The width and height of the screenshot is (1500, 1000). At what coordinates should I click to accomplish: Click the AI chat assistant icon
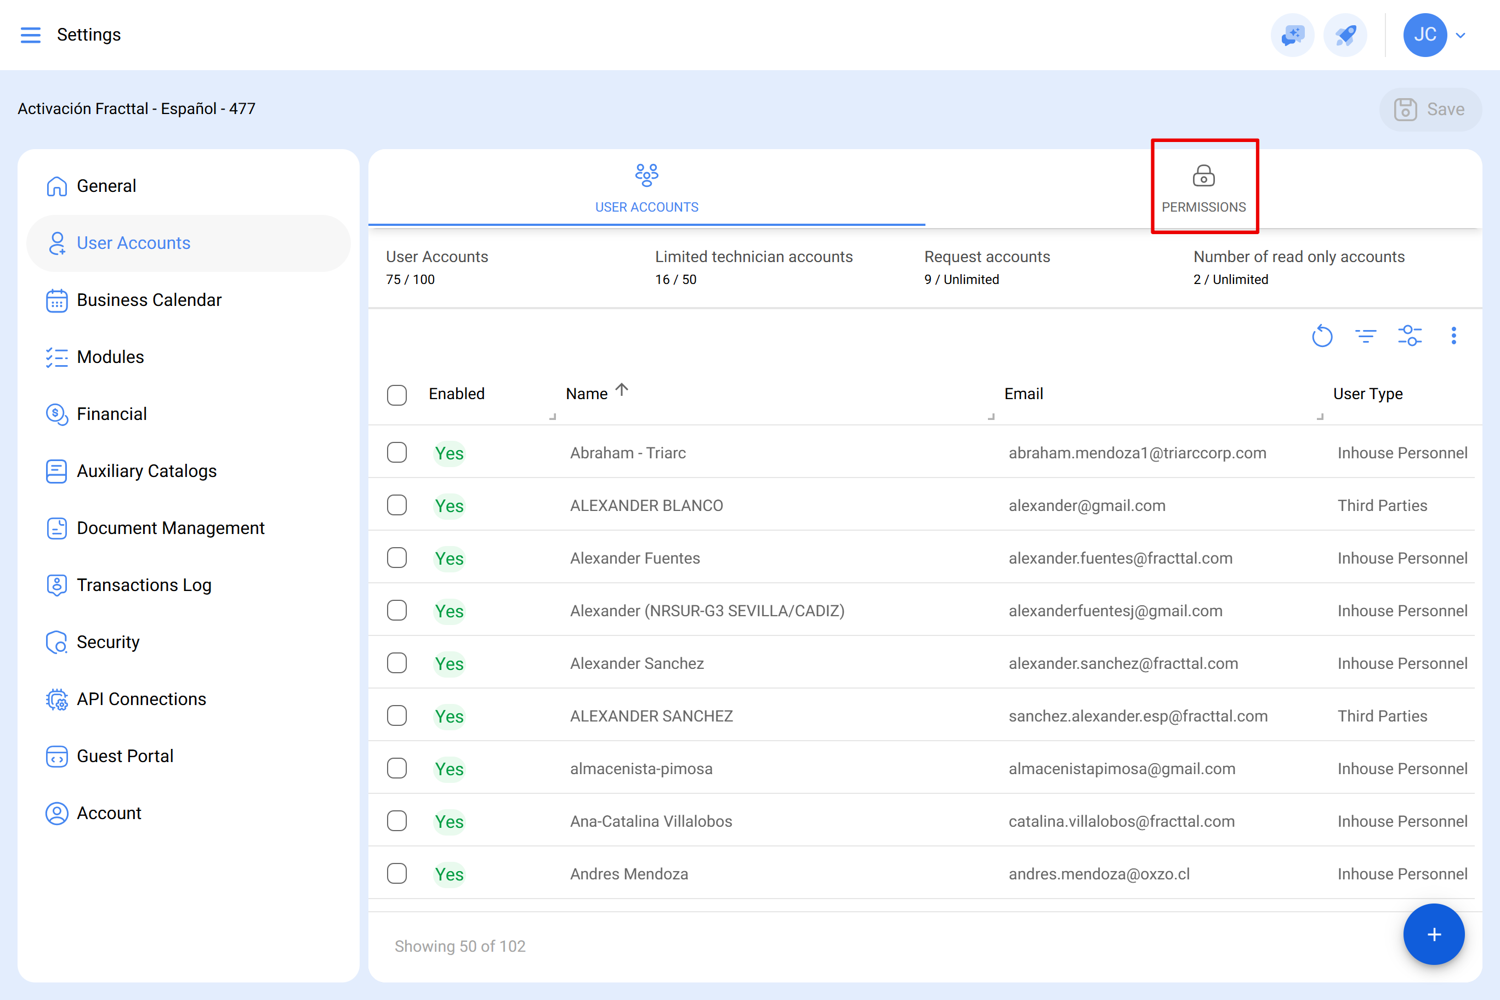coord(1293,35)
